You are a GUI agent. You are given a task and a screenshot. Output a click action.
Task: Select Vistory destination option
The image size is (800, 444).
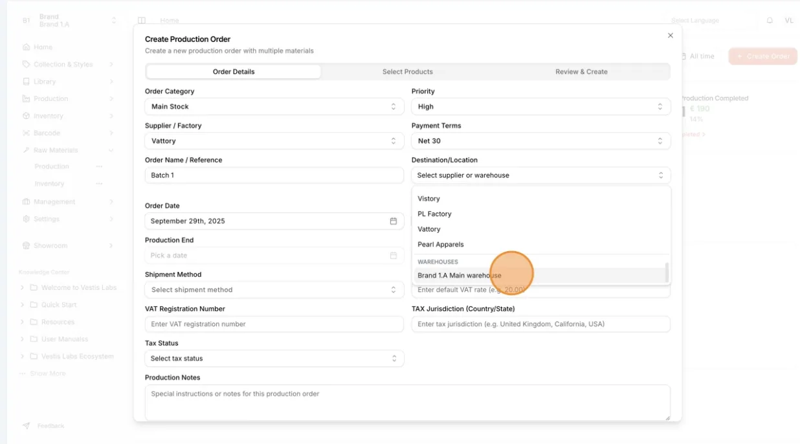541,199
